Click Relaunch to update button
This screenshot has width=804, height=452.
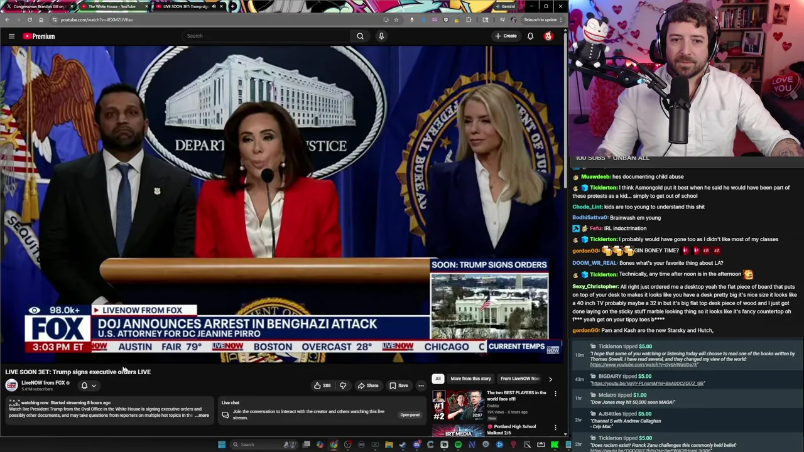click(x=541, y=19)
